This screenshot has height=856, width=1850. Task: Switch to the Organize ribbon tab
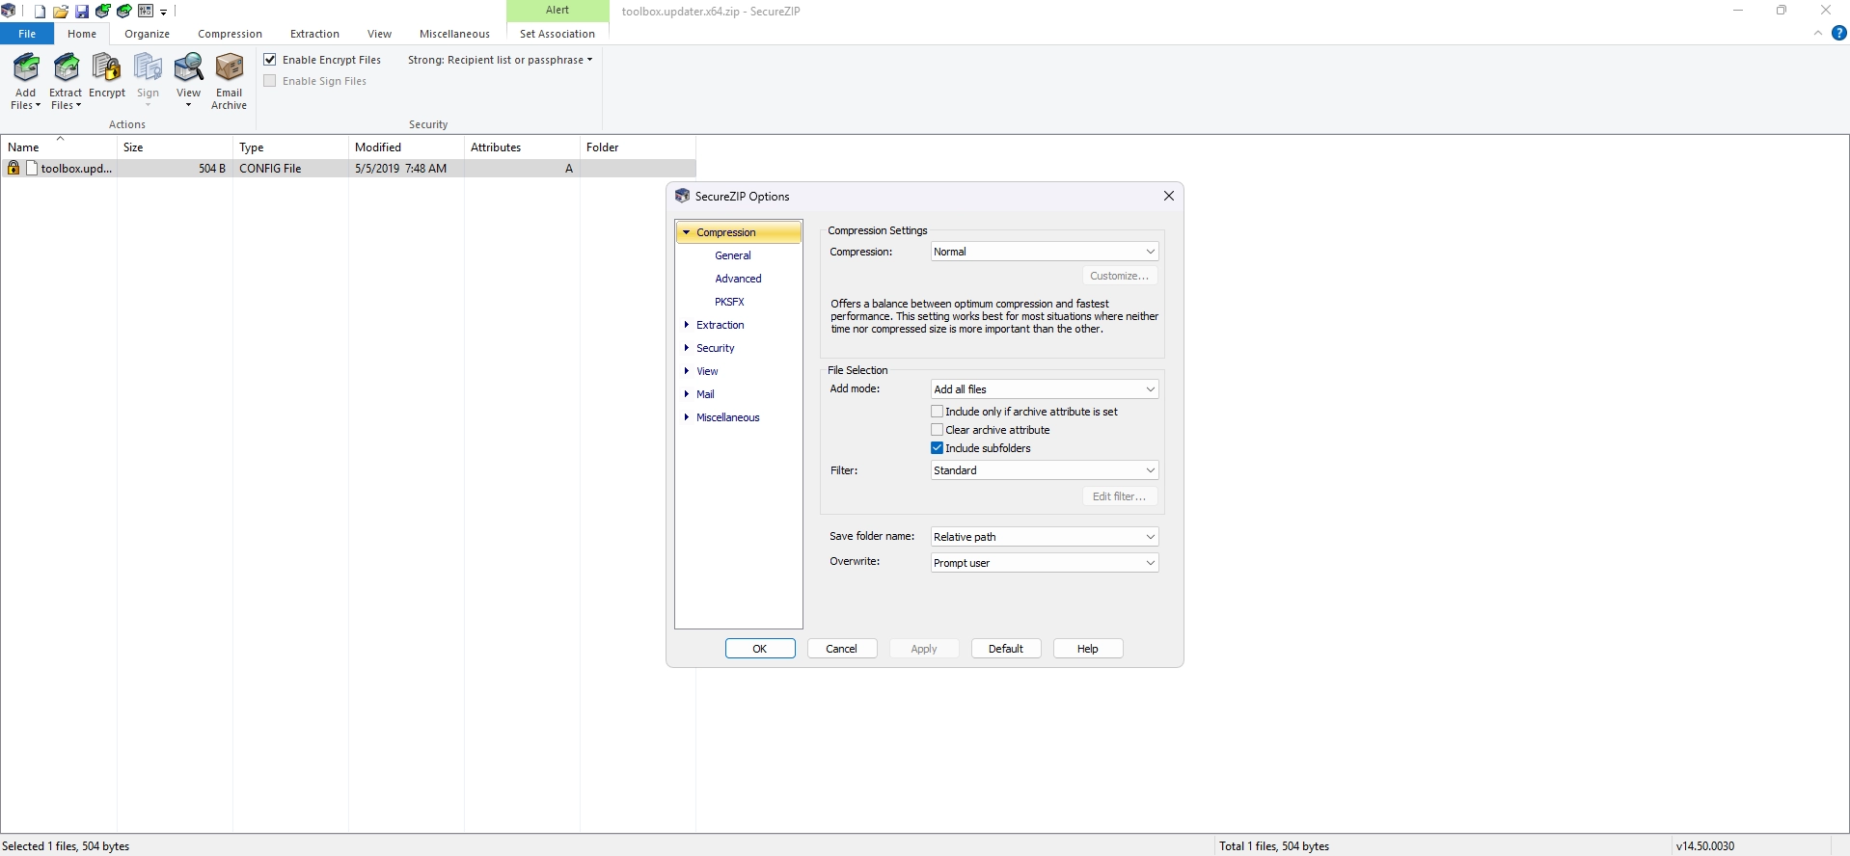tap(147, 34)
